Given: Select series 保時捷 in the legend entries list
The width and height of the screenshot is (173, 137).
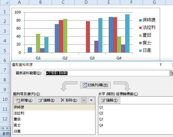Looking at the screenshot, I should (x=54, y=107).
